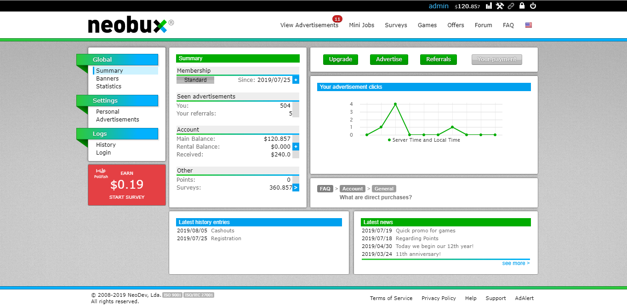The height and width of the screenshot is (306, 627).
Task: Open the Cashouts history entry
Action: pyautogui.click(x=222, y=231)
